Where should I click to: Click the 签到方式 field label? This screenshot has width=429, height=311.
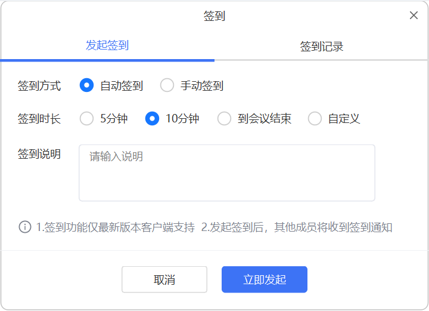click(x=39, y=85)
